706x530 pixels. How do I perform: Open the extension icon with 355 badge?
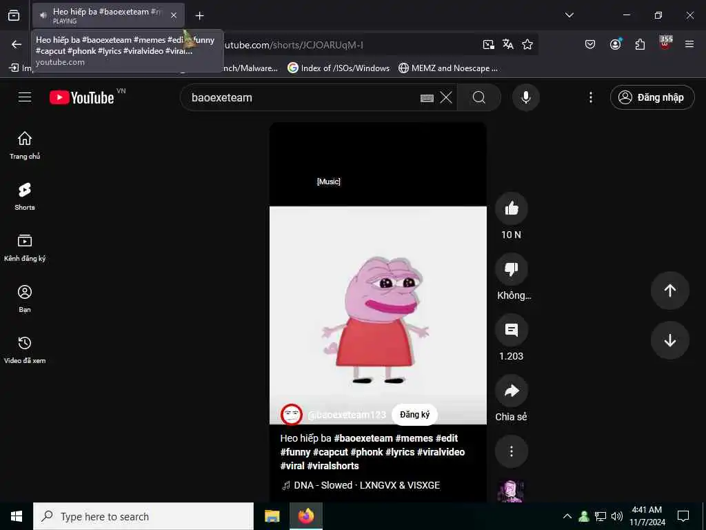coord(665,43)
